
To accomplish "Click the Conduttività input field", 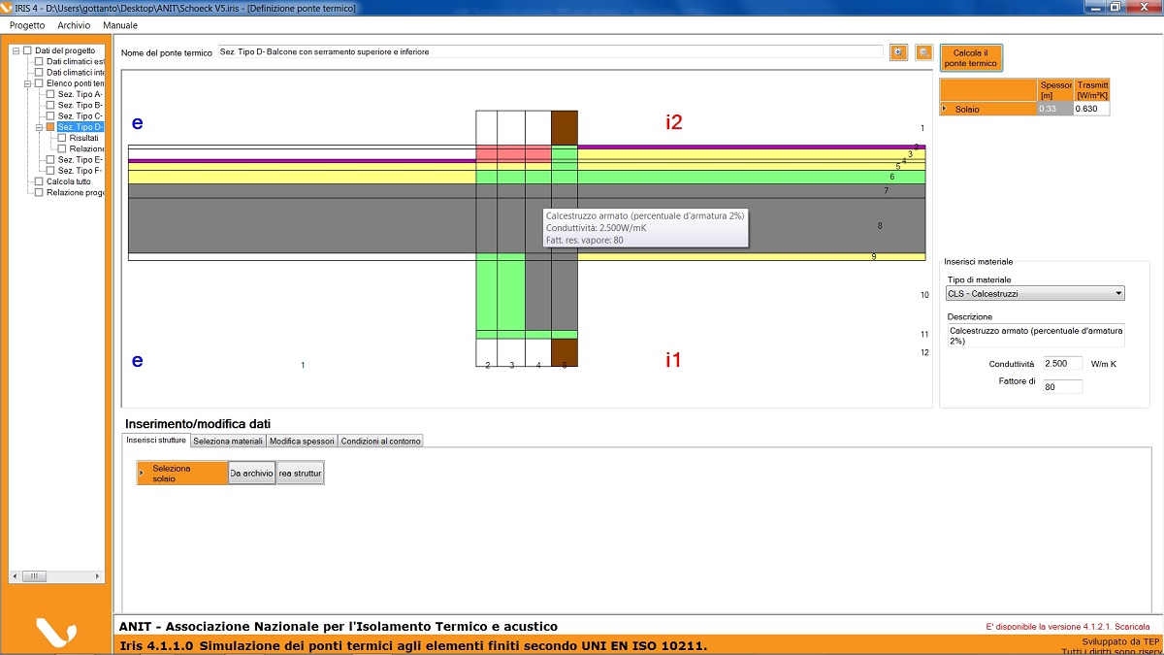I will (x=1063, y=363).
